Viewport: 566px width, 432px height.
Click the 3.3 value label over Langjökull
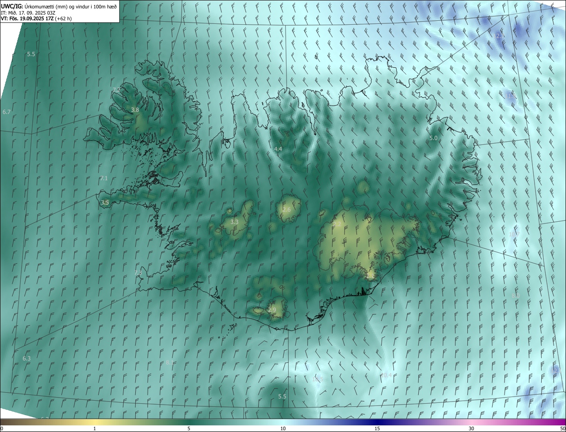point(234,222)
